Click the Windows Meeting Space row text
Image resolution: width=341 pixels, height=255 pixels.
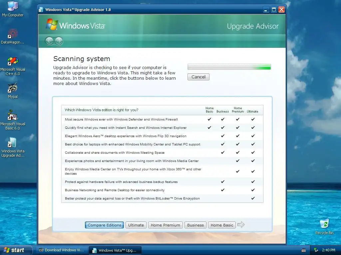point(115,153)
